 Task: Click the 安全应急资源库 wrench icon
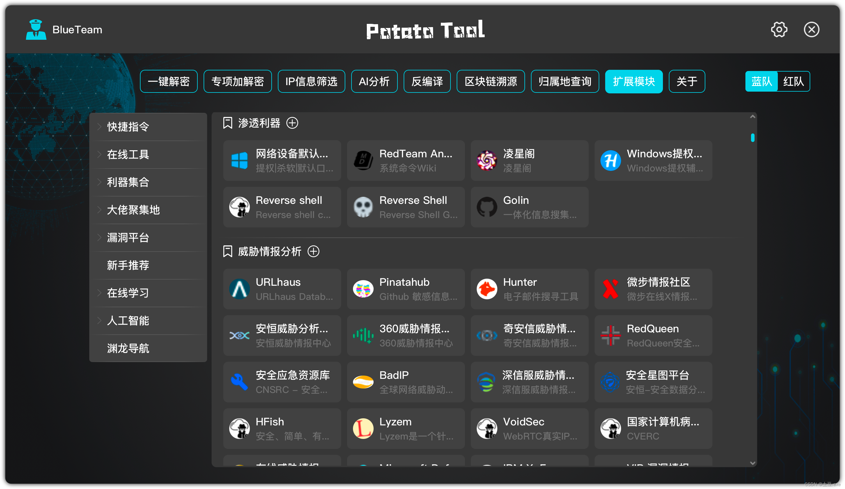[239, 382]
